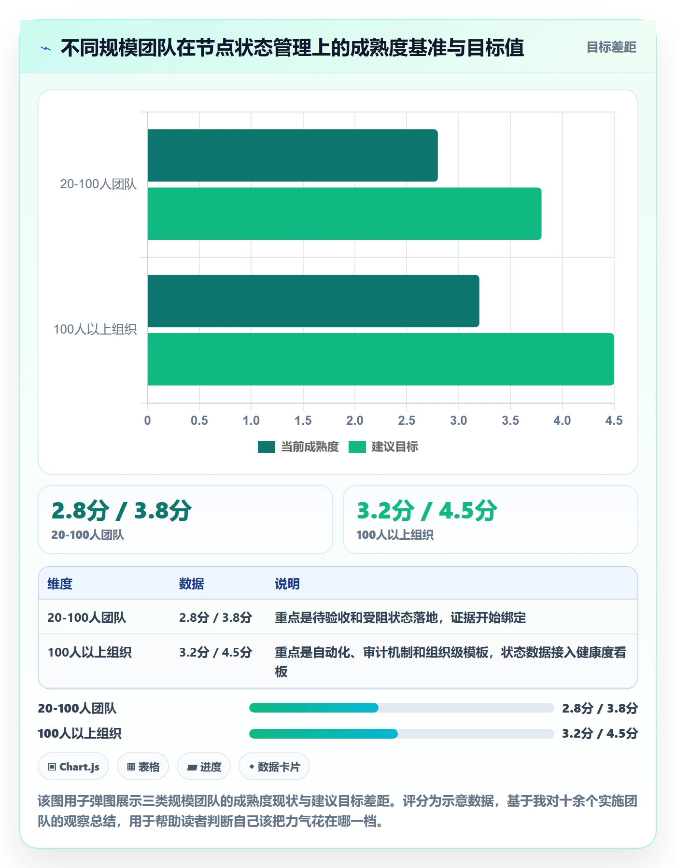Select the 进度 chip
676x868 pixels.
204,767
